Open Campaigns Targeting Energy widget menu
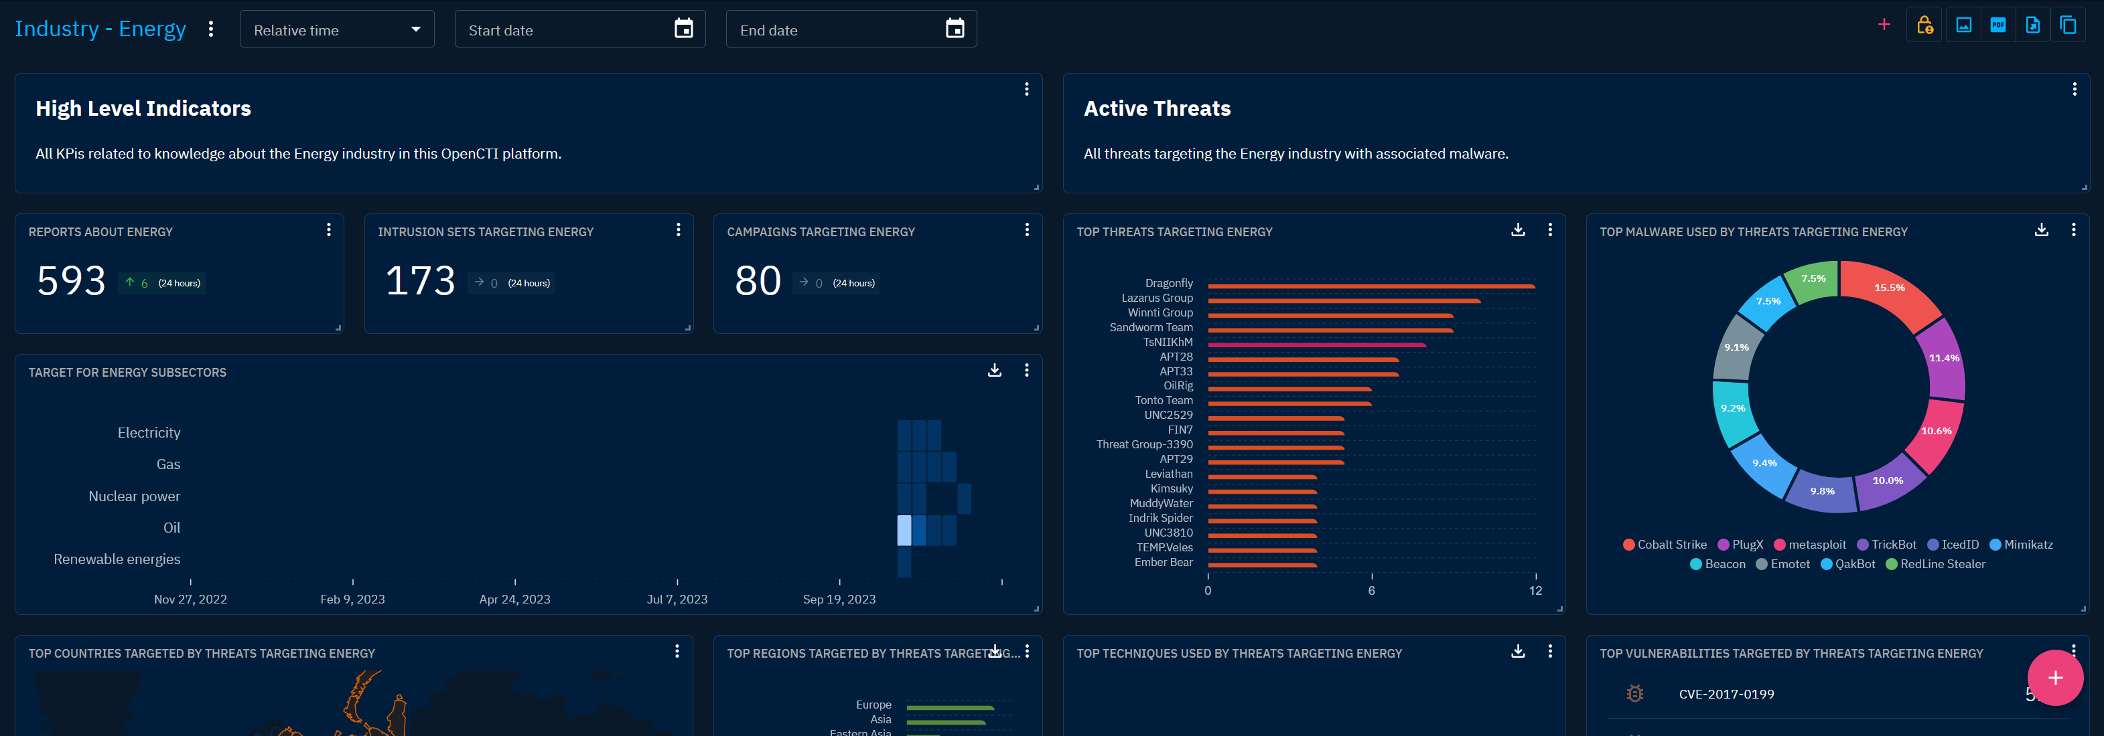2104x736 pixels. 1027,230
